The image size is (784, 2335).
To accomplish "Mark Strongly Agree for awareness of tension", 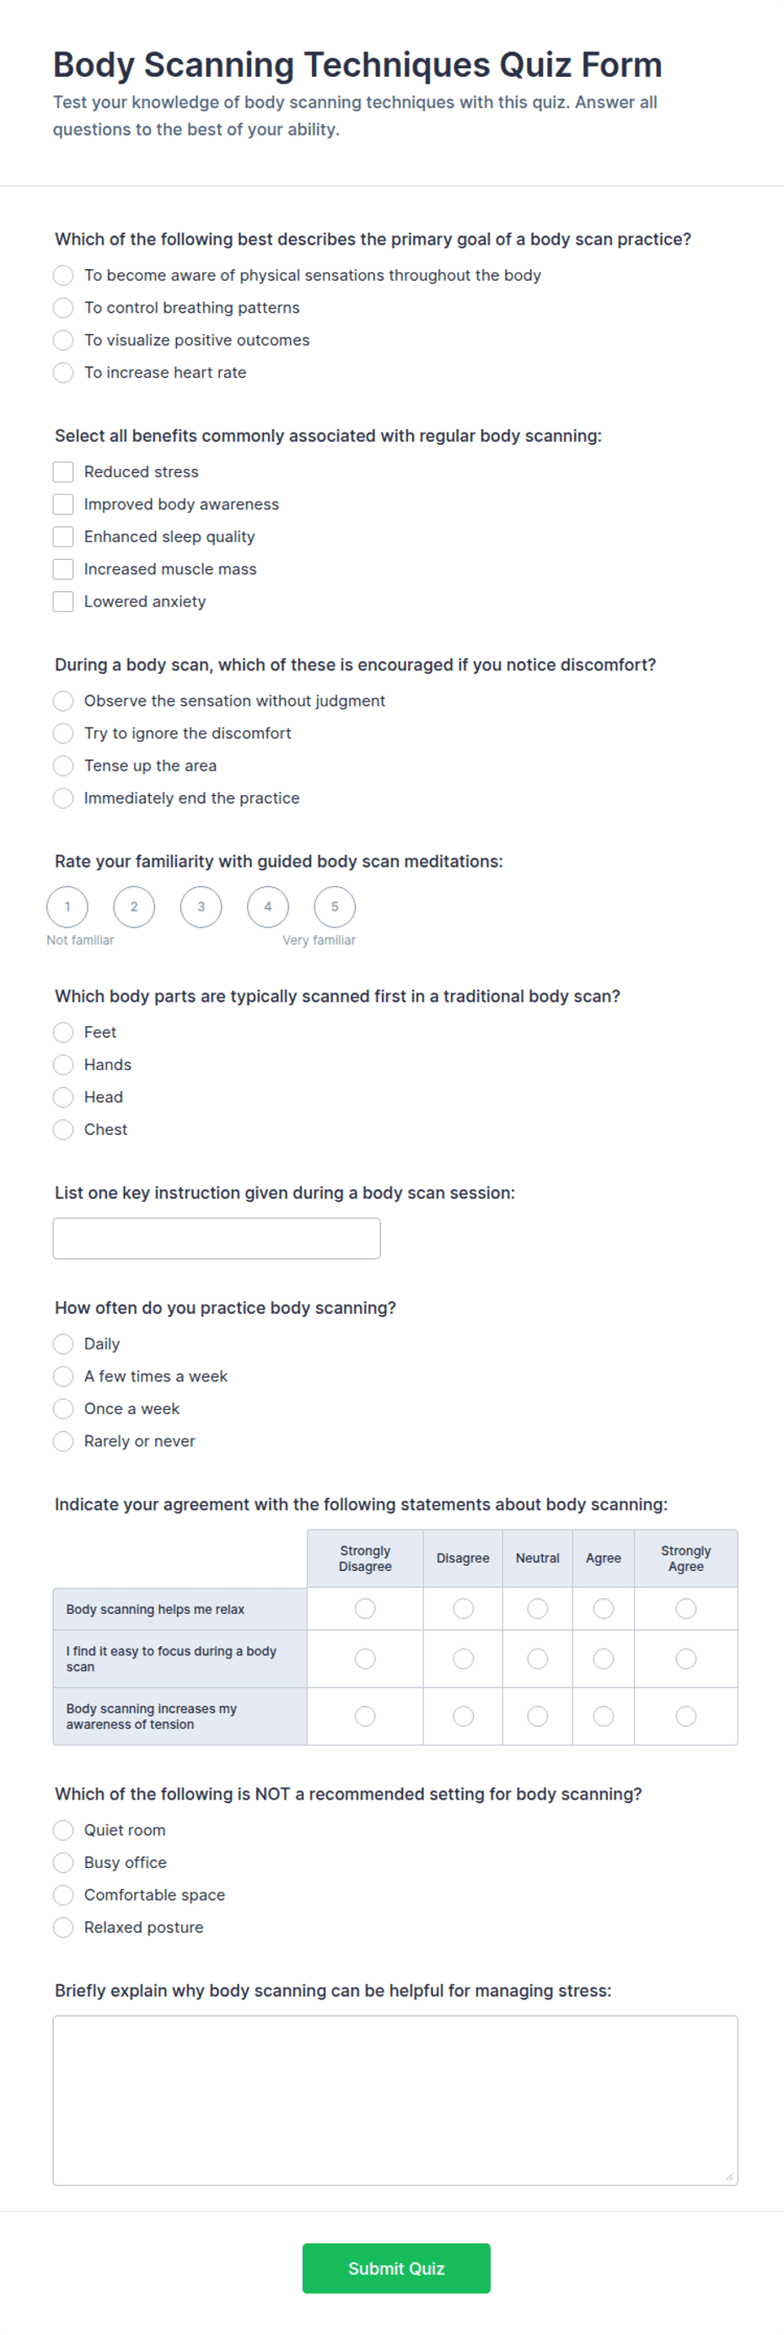I will pos(686,1716).
